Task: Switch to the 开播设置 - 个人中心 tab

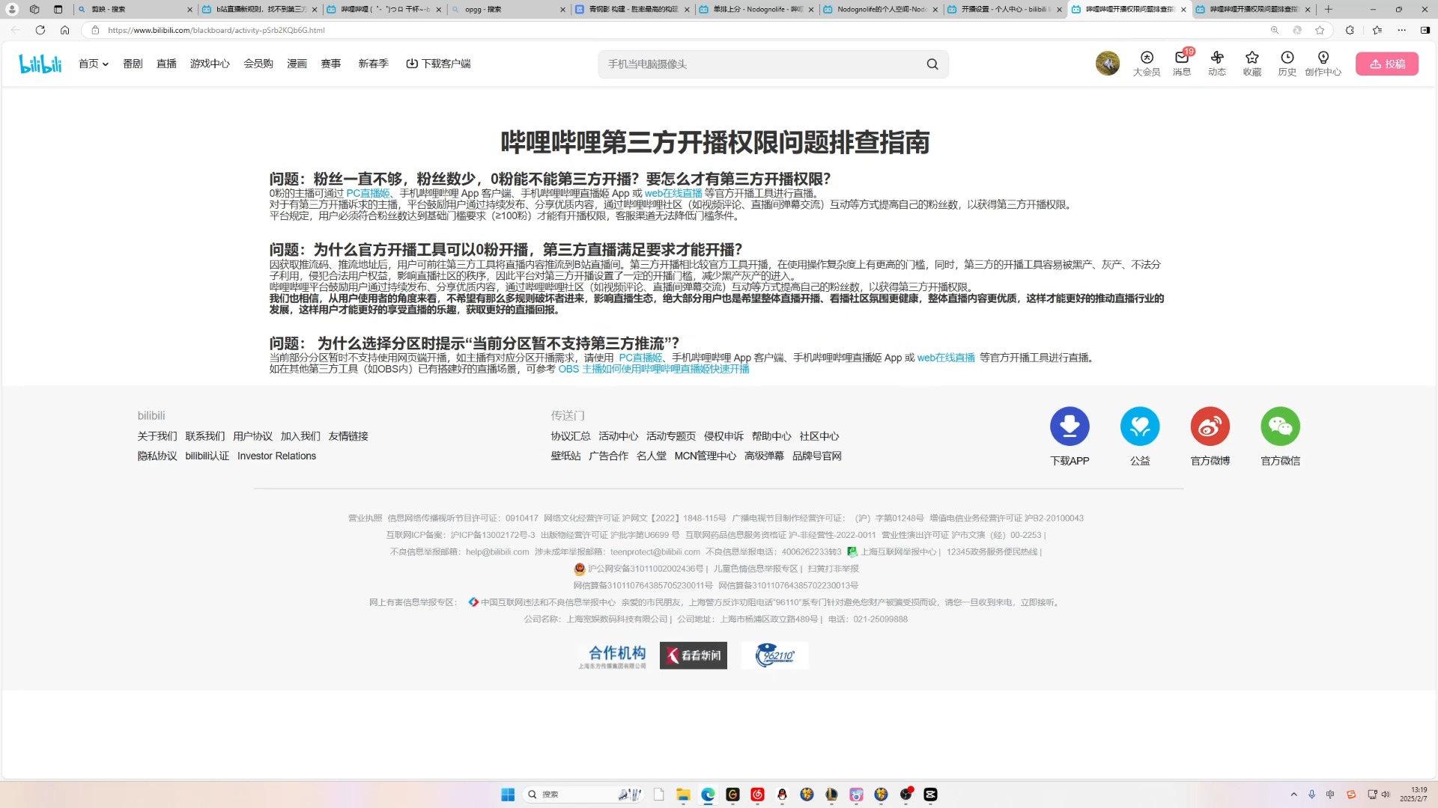Action: tap(1005, 9)
